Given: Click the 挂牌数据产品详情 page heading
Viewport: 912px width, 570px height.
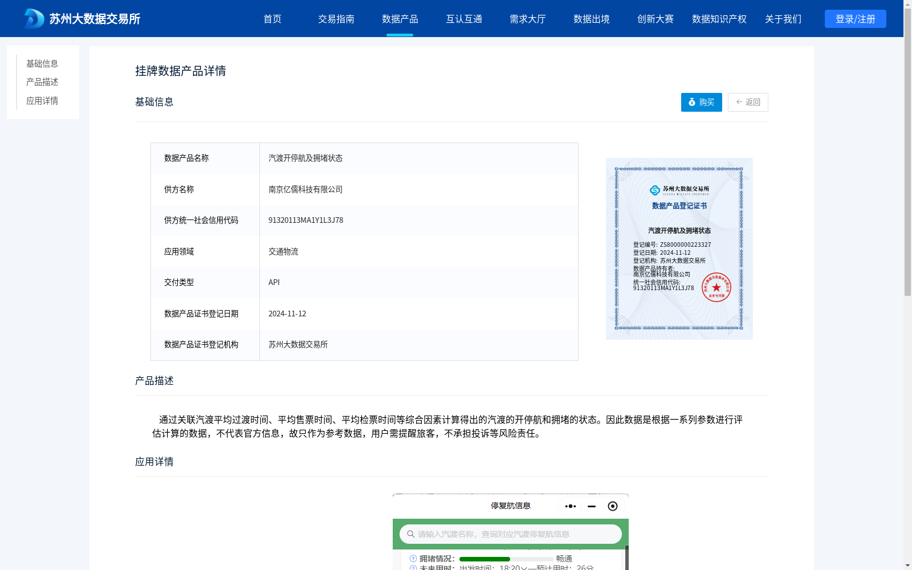Looking at the screenshot, I should tap(181, 71).
